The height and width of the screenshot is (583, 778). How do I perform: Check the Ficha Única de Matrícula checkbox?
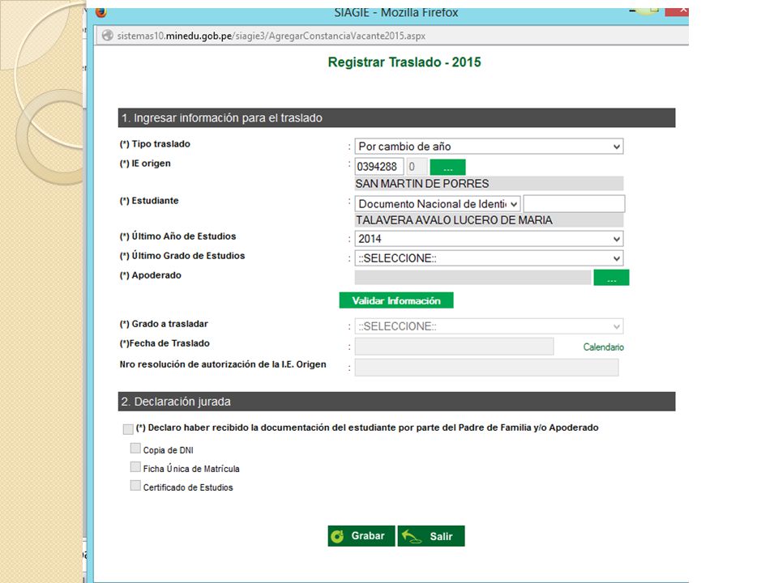tap(135, 467)
